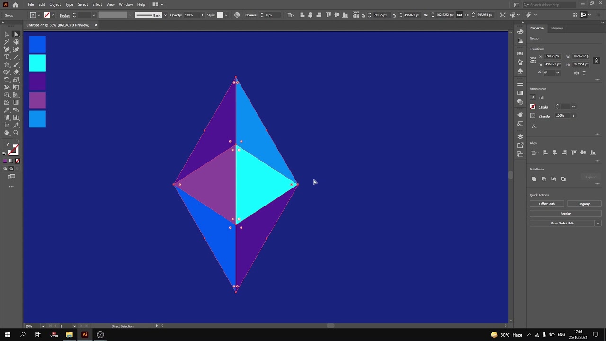Select the Magic Wand tool
The height and width of the screenshot is (341, 606).
click(x=7, y=42)
